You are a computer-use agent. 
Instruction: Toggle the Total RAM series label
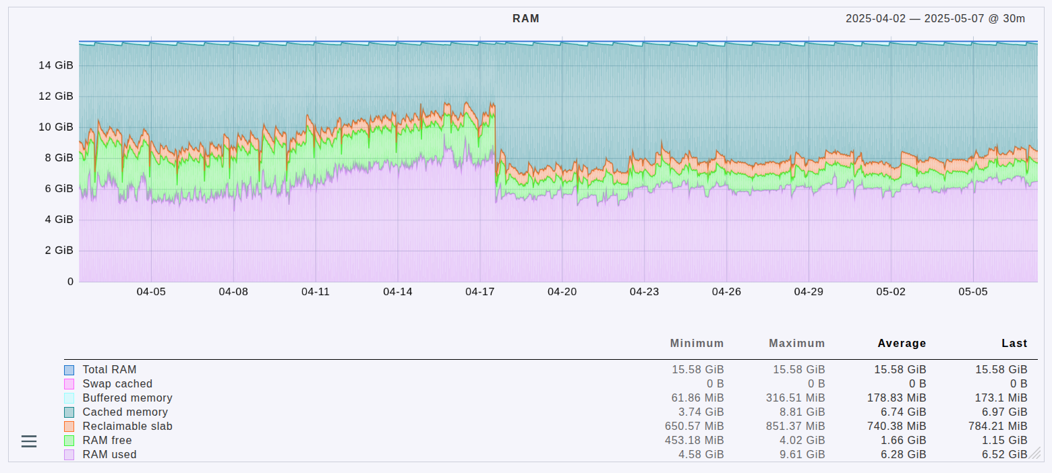[109, 370]
